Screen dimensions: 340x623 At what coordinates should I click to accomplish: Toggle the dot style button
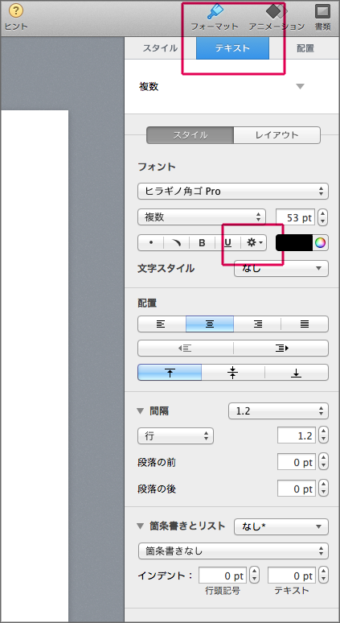(151, 243)
